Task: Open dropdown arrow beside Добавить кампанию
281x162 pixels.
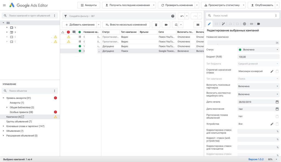Action: 99,25
